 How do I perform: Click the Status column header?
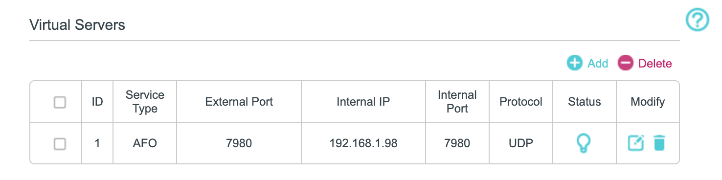pyautogui.click(x=585, y=102)
